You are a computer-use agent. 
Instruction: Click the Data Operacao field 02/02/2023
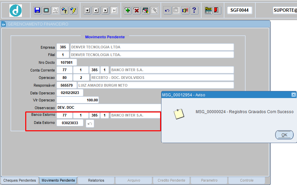(70, 93)
